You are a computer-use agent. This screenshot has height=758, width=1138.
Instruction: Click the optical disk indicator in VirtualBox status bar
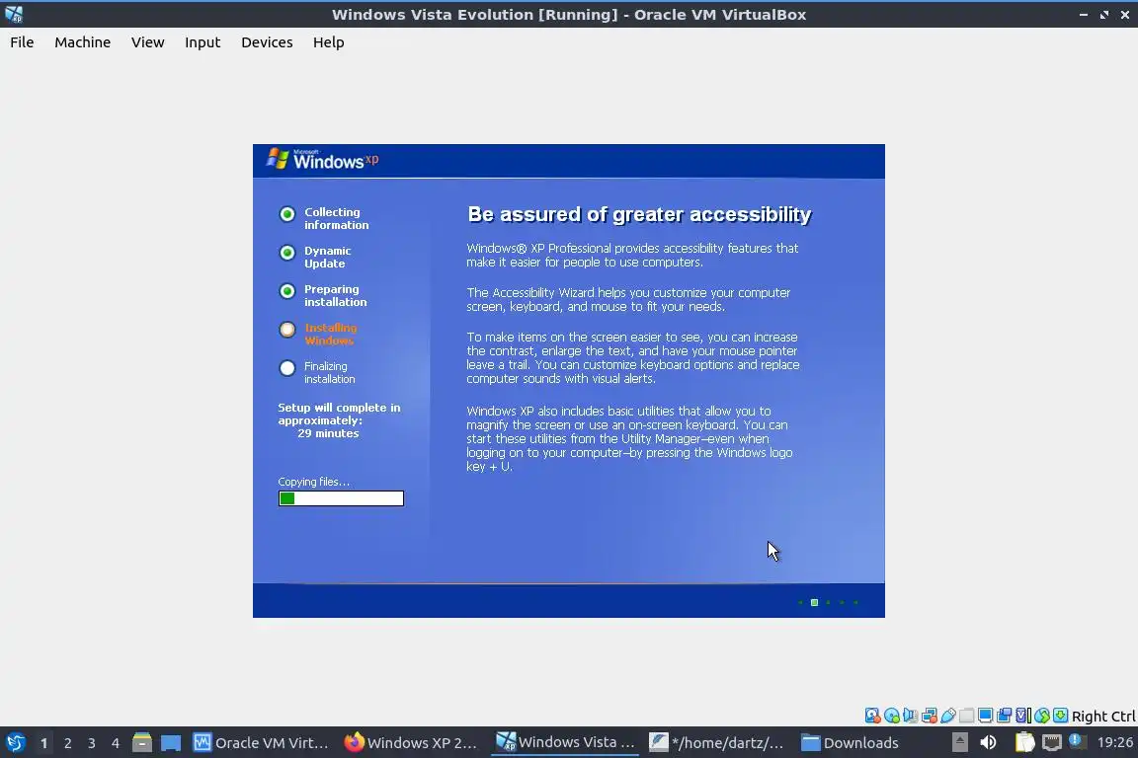[x=891, y=716]
